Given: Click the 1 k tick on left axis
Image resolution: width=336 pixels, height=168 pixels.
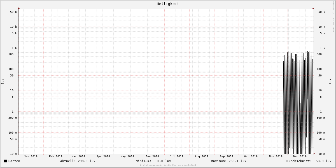Looking at the screenshot, I should [x=14, y=48].
